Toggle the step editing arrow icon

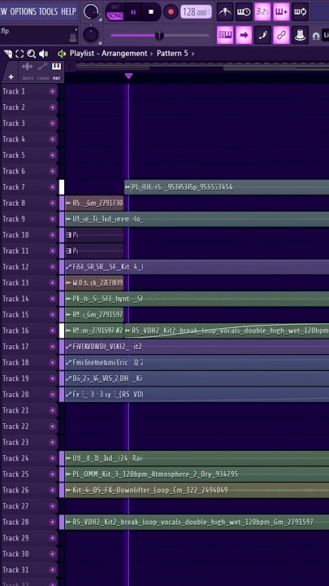(244, 35)
